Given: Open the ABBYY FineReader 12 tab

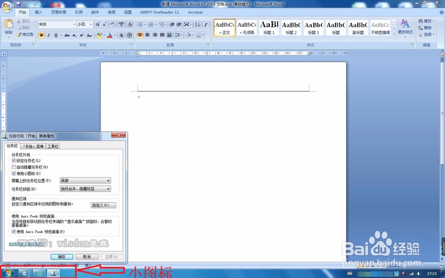Looking at the screenshot, I should tap(159, 12).
